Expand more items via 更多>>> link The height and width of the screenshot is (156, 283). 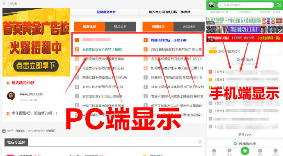[244, 135]
